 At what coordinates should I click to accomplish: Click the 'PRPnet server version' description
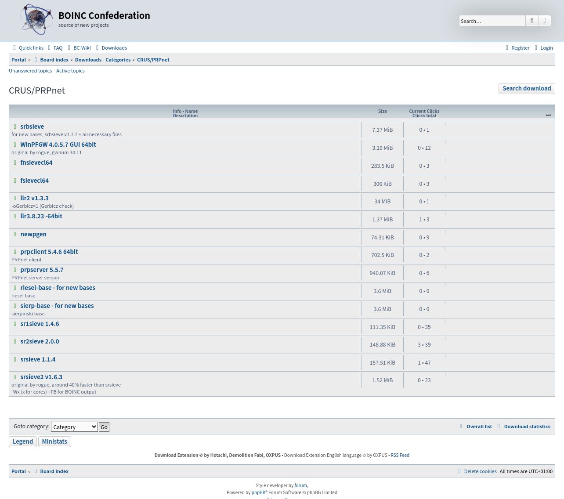pyautogui.click(x=36, y=278)
